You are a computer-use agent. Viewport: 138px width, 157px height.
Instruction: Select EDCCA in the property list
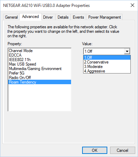tap(40, 55)
